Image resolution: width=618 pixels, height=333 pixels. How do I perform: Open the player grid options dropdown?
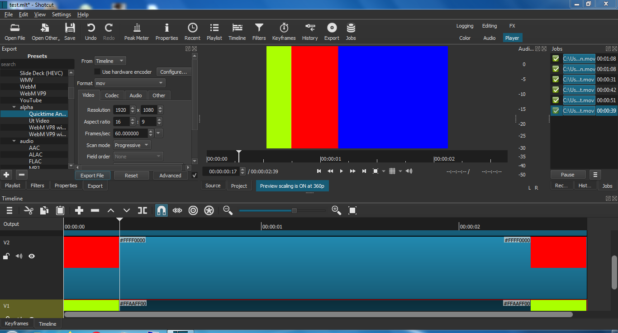pyautogui.click(x=400, y=171)
